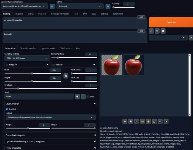Switch to the img2img tab

coord(19,14)
